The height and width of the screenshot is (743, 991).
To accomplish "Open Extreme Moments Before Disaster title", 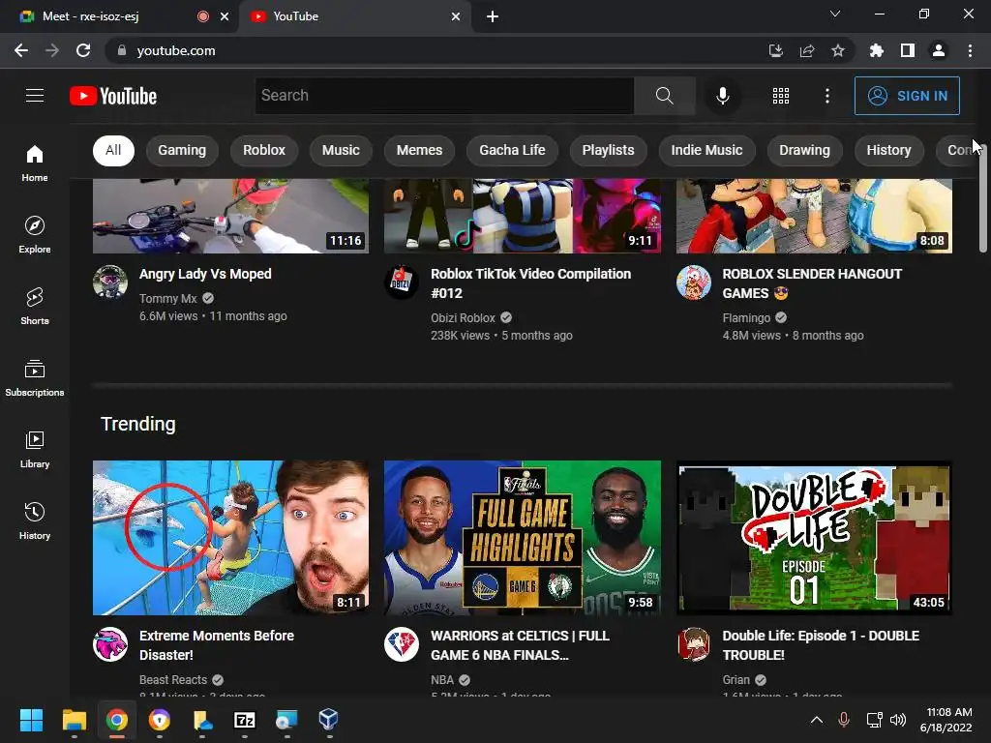I will pos(217,645).
